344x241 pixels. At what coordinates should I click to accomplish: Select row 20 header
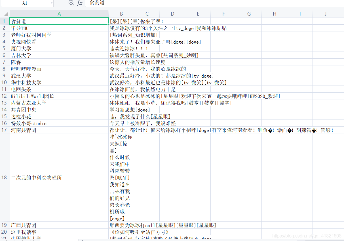[5, 232]
